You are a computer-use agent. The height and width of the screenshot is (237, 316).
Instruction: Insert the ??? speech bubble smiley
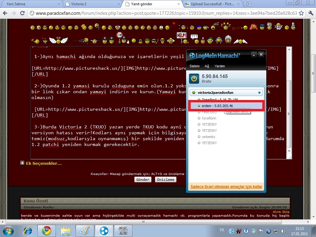(195, 39)
